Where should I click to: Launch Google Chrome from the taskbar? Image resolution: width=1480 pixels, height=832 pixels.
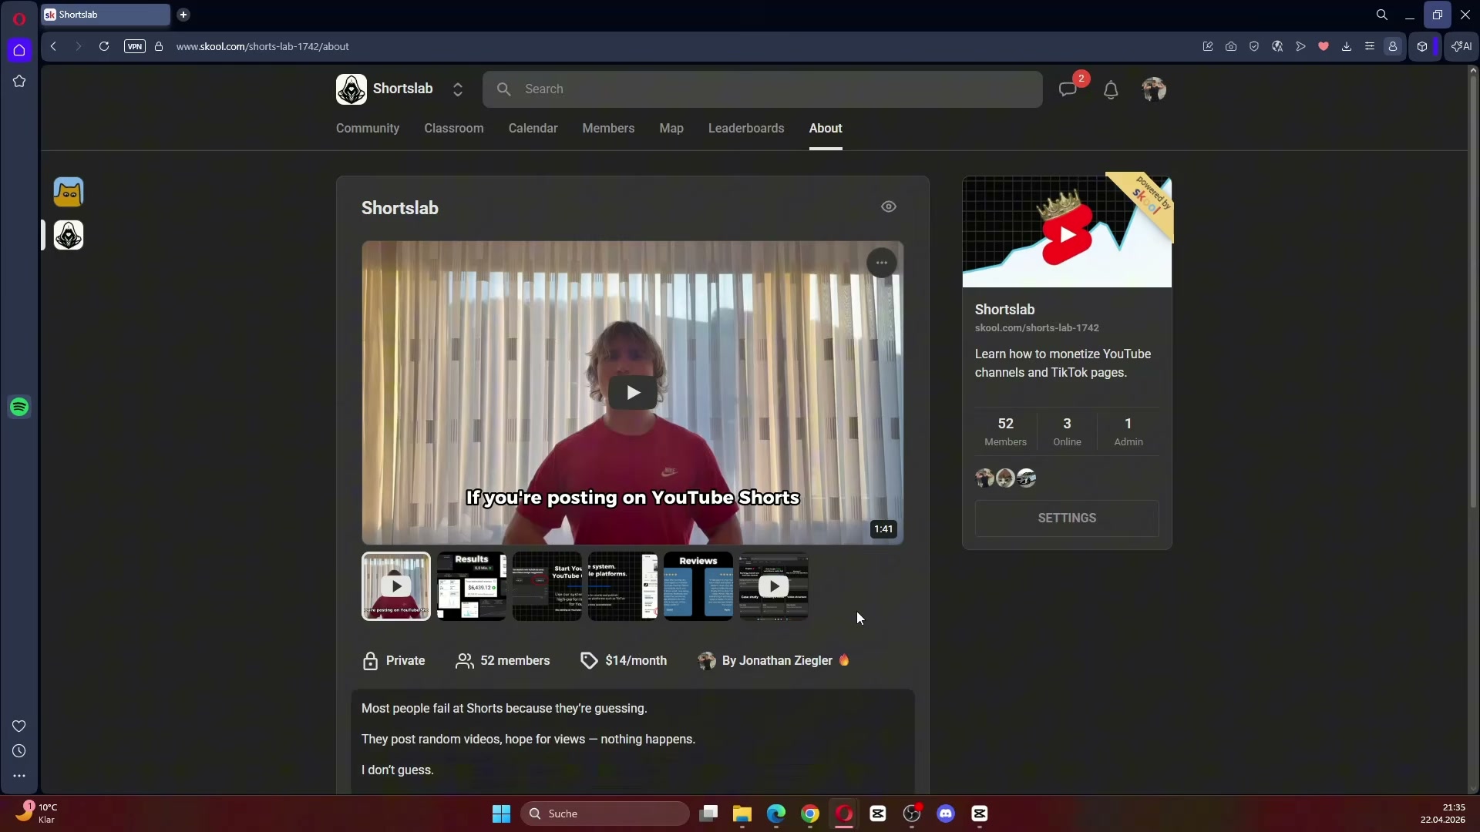(x=810, y=814)
